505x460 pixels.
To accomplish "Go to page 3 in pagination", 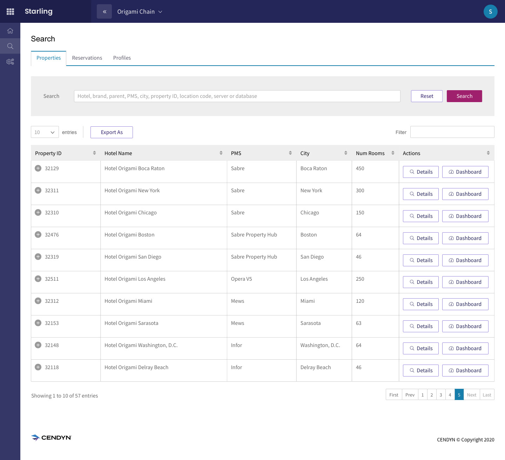I will (441, 395).
